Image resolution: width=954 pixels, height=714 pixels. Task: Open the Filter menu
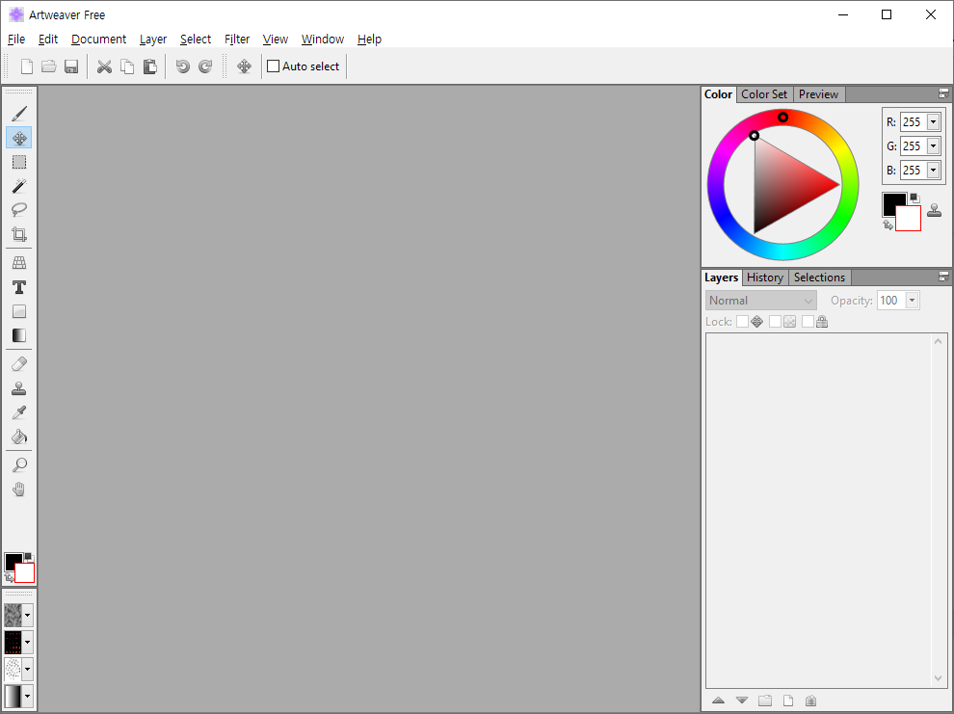pyautogui.click(x=237, y=40)
